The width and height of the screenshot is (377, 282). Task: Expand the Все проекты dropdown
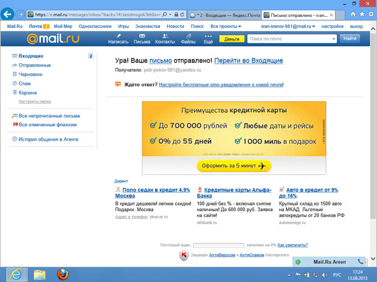click(226, 27)
